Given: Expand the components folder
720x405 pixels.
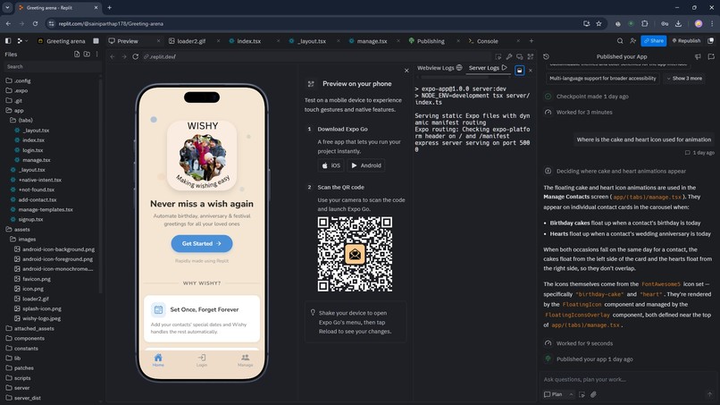Looking at the screenshot, I should tap(25, 338).
